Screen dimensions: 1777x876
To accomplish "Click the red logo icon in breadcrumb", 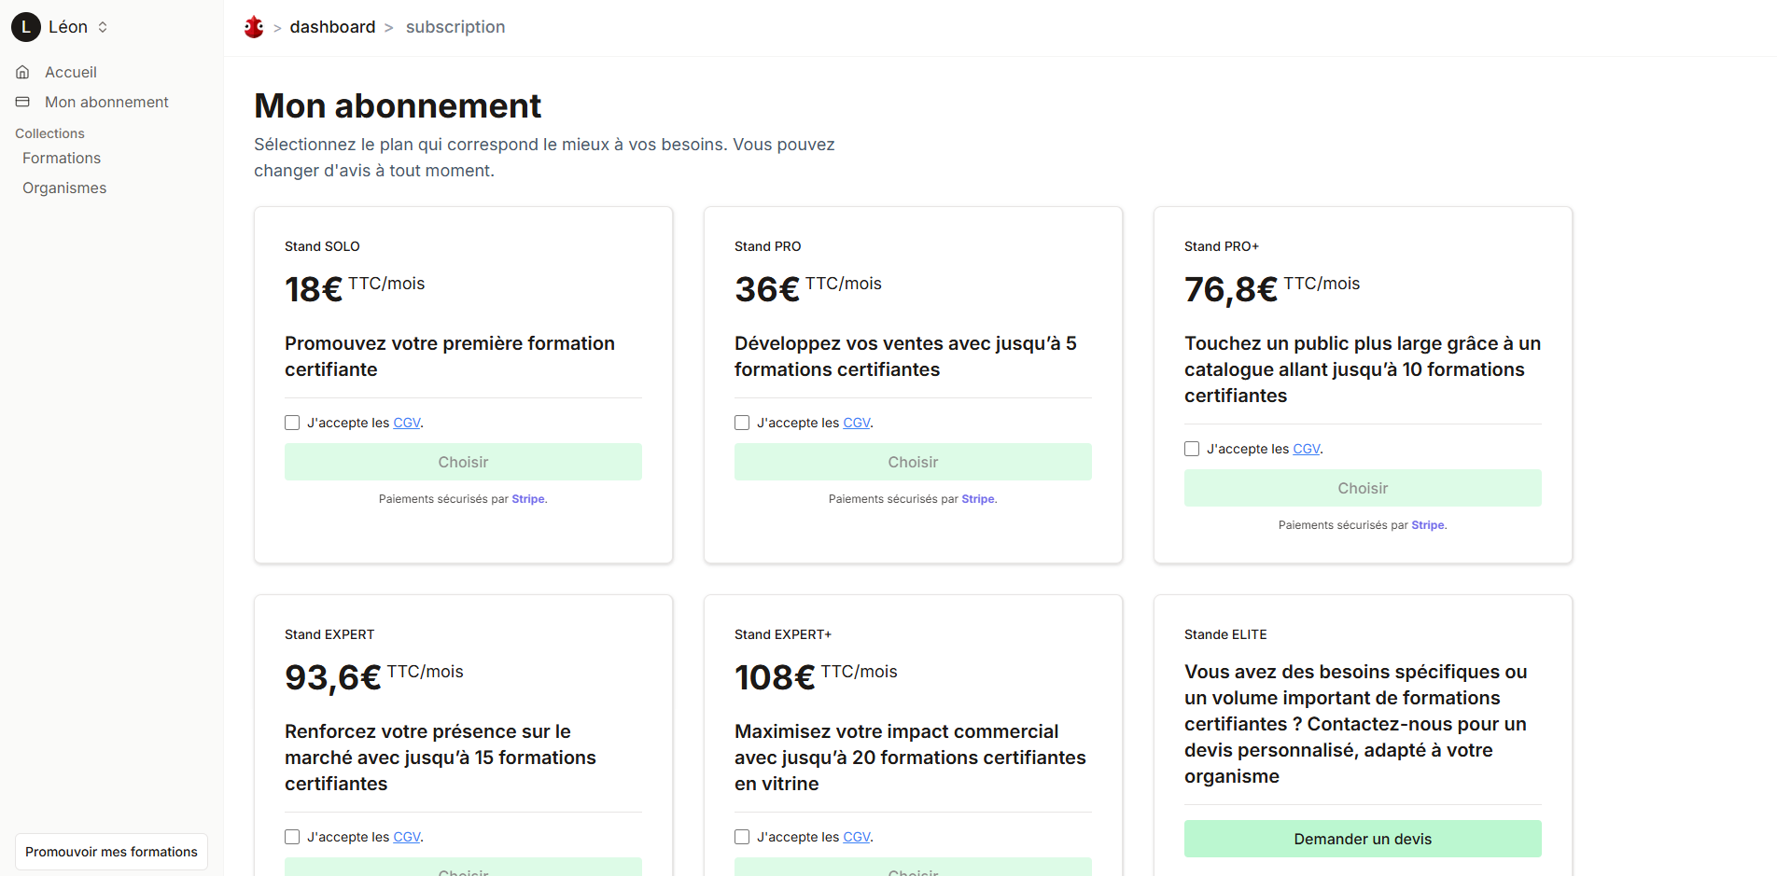I will tap(254, 27).
